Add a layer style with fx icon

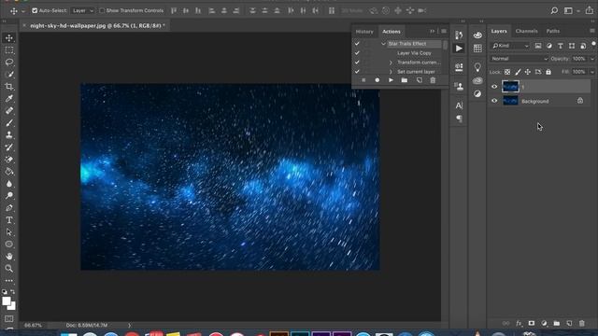click(519, 324)
